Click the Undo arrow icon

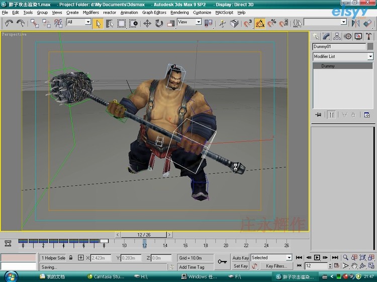coord(9,23)
